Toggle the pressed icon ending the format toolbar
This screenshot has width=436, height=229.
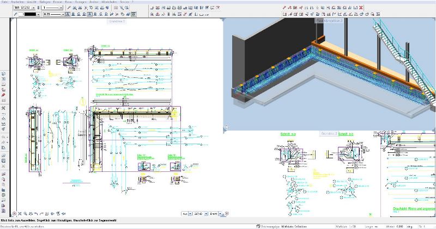tap(134, 14)
